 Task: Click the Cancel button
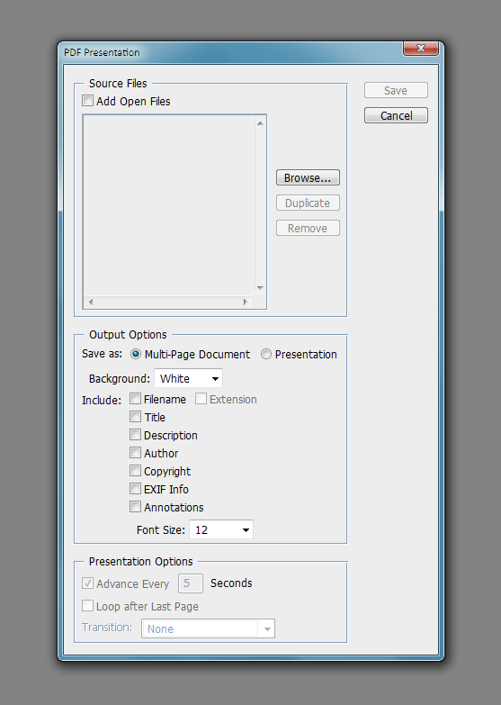pyautogui.click(x=396, y=115)
